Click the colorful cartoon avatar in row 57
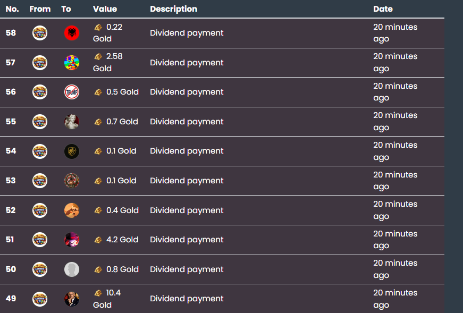The image size is (463, 313). 72,63
